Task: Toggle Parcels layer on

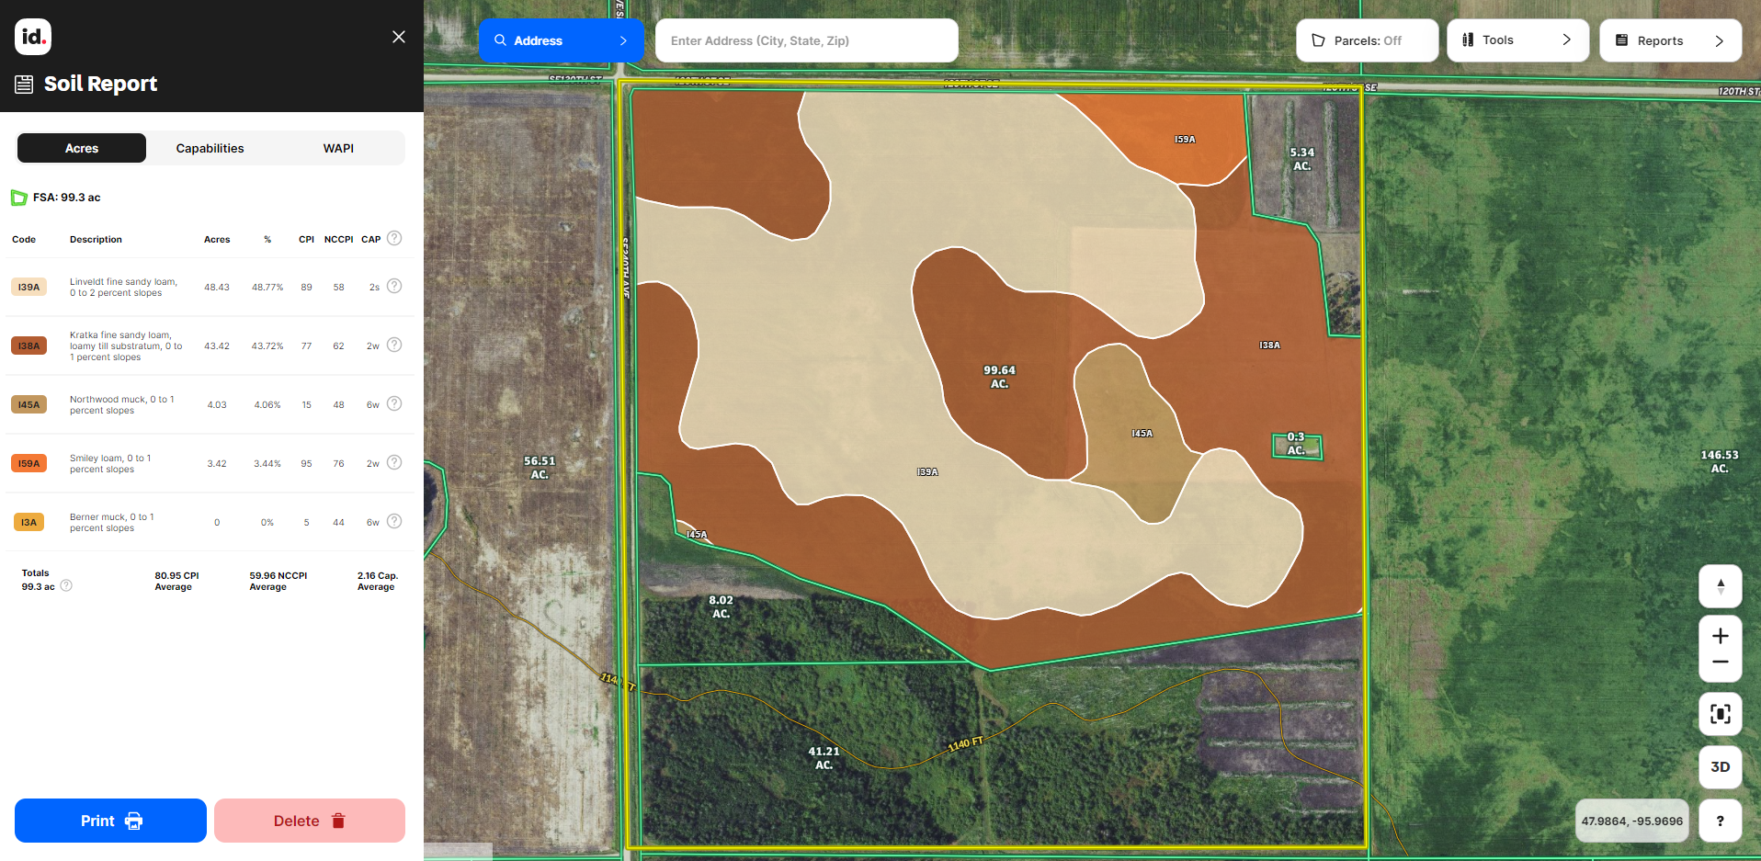Action: (x=1366, y=40)
